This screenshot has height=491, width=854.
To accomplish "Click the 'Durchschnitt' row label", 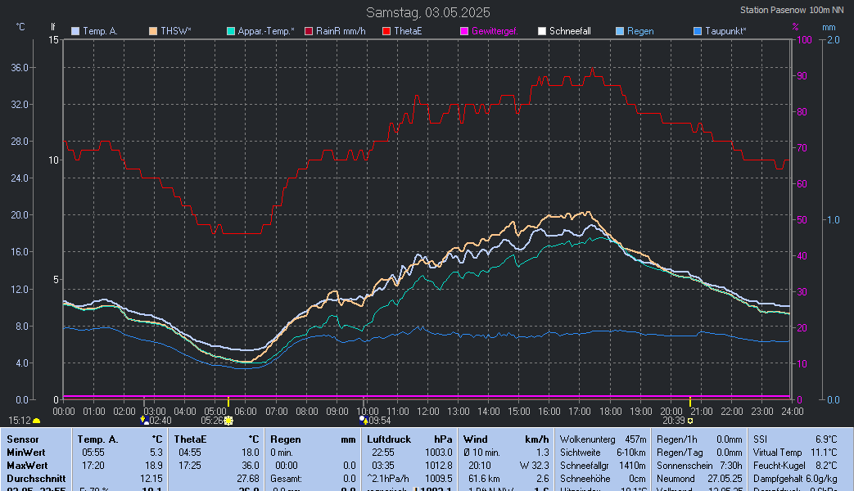I will tap(36, 479).
